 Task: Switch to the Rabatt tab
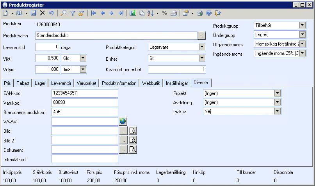(23, 83)
